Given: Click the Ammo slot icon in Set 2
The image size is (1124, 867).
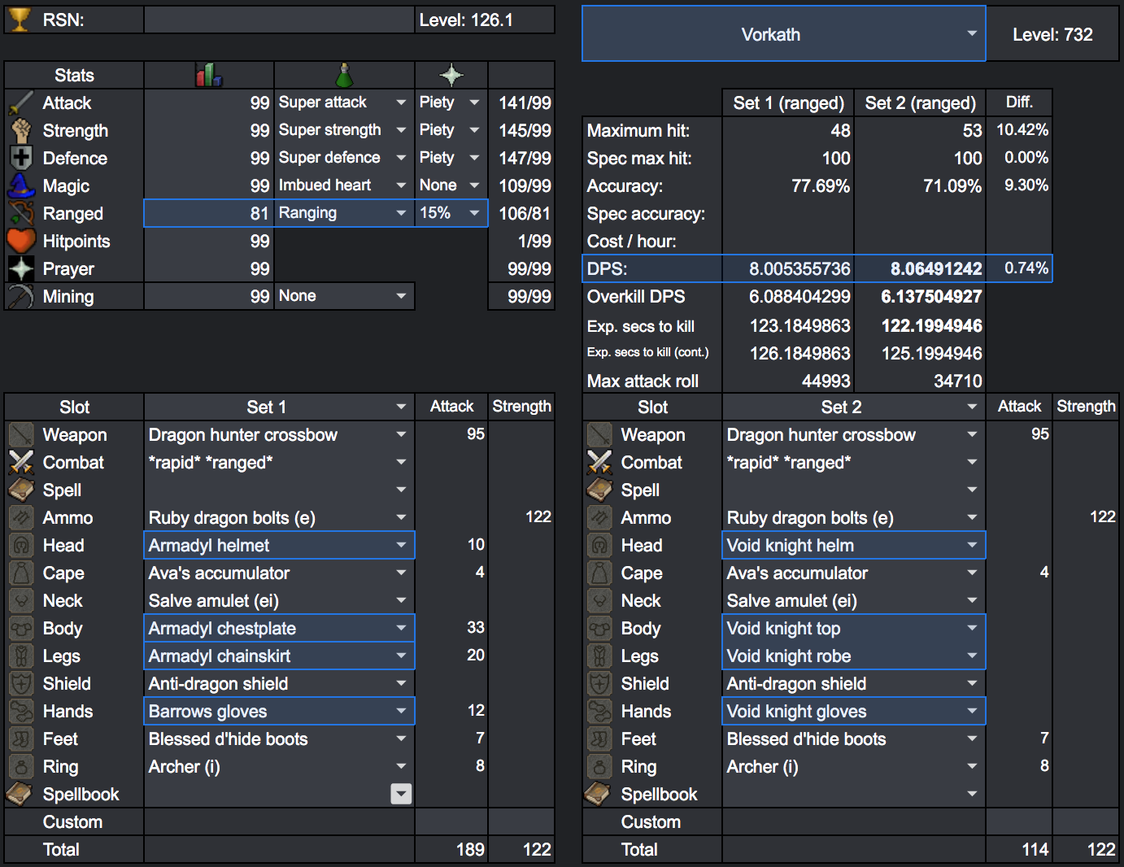Looking at the screenshot, I should (x=599, y=517).
